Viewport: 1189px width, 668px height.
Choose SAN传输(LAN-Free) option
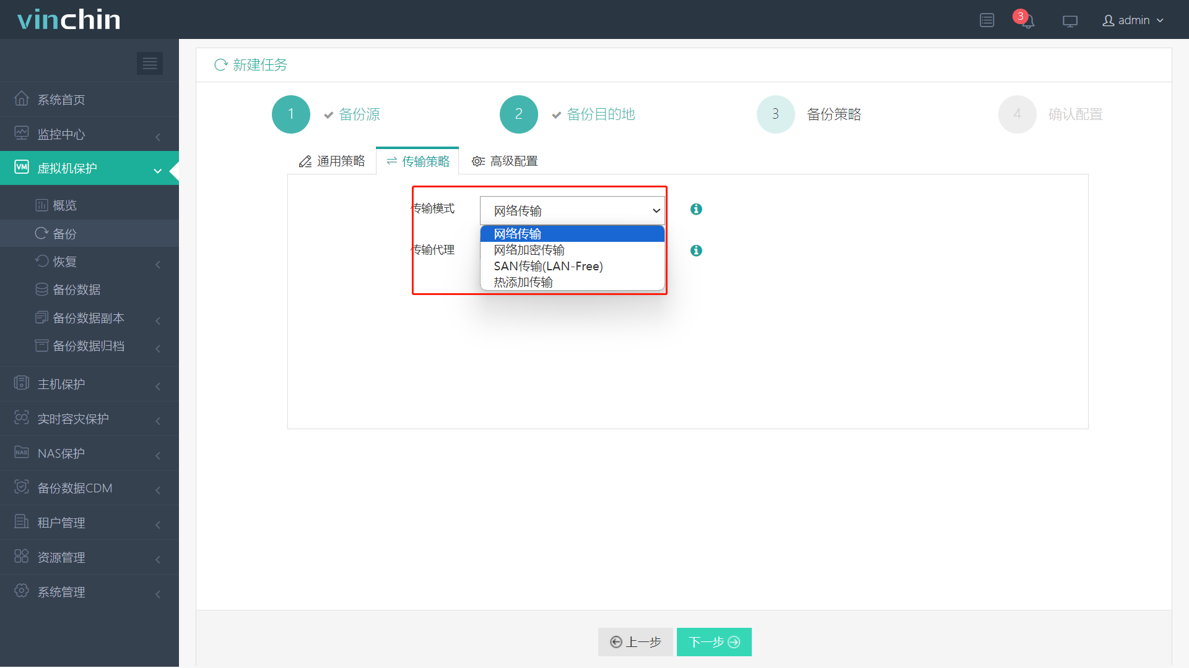pos(573,266)
